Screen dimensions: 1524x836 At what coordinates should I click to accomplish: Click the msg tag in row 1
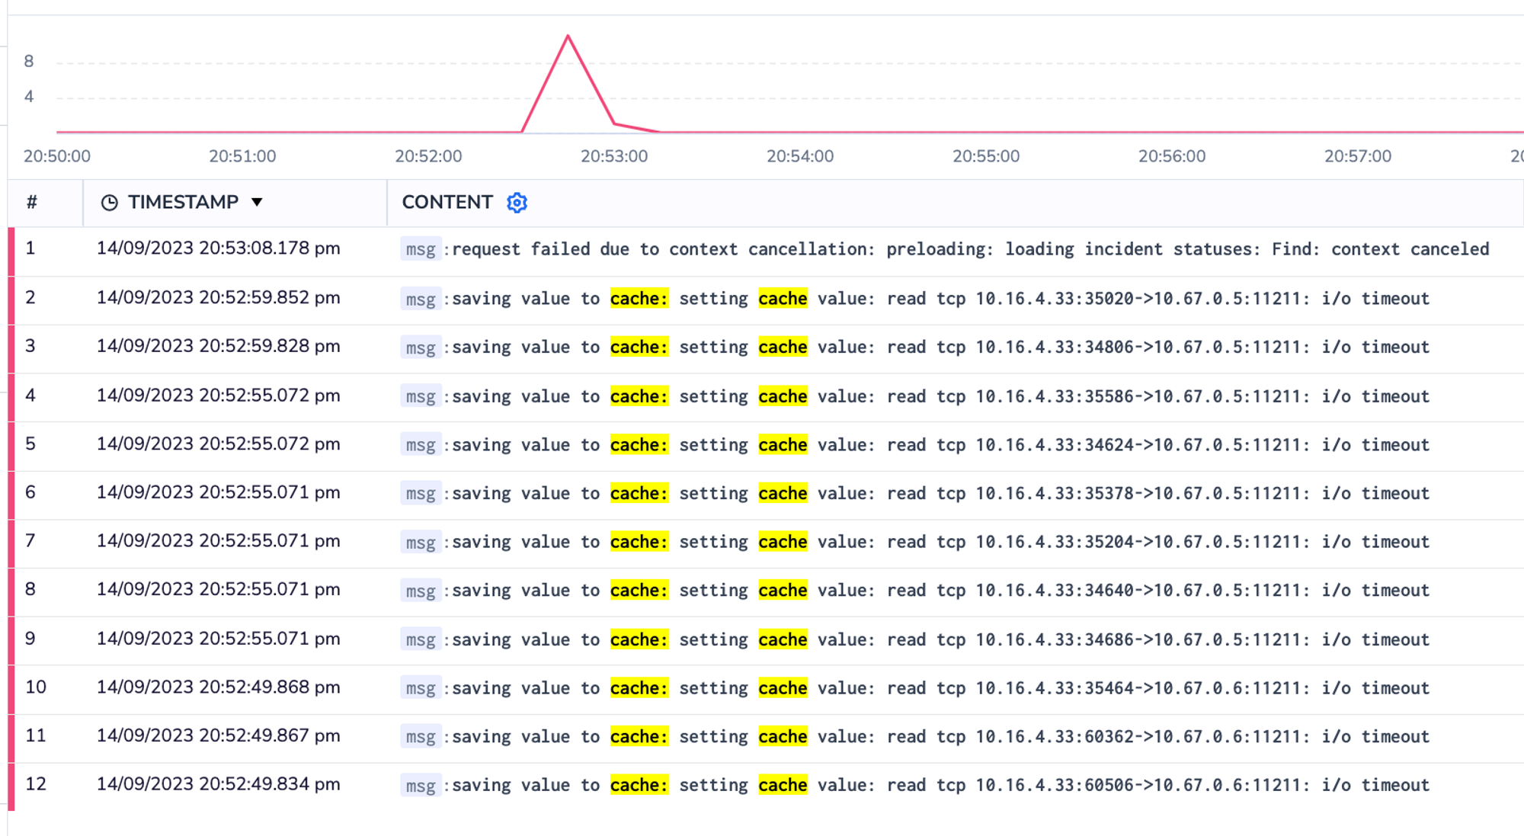420,249
